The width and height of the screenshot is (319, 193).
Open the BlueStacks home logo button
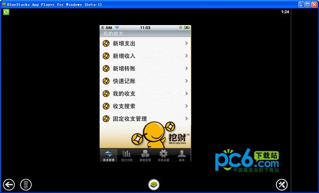click(x=154, y=184)
